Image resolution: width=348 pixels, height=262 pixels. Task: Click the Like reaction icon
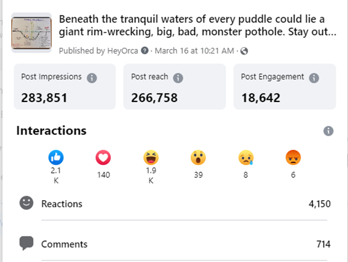click(56, 158)
